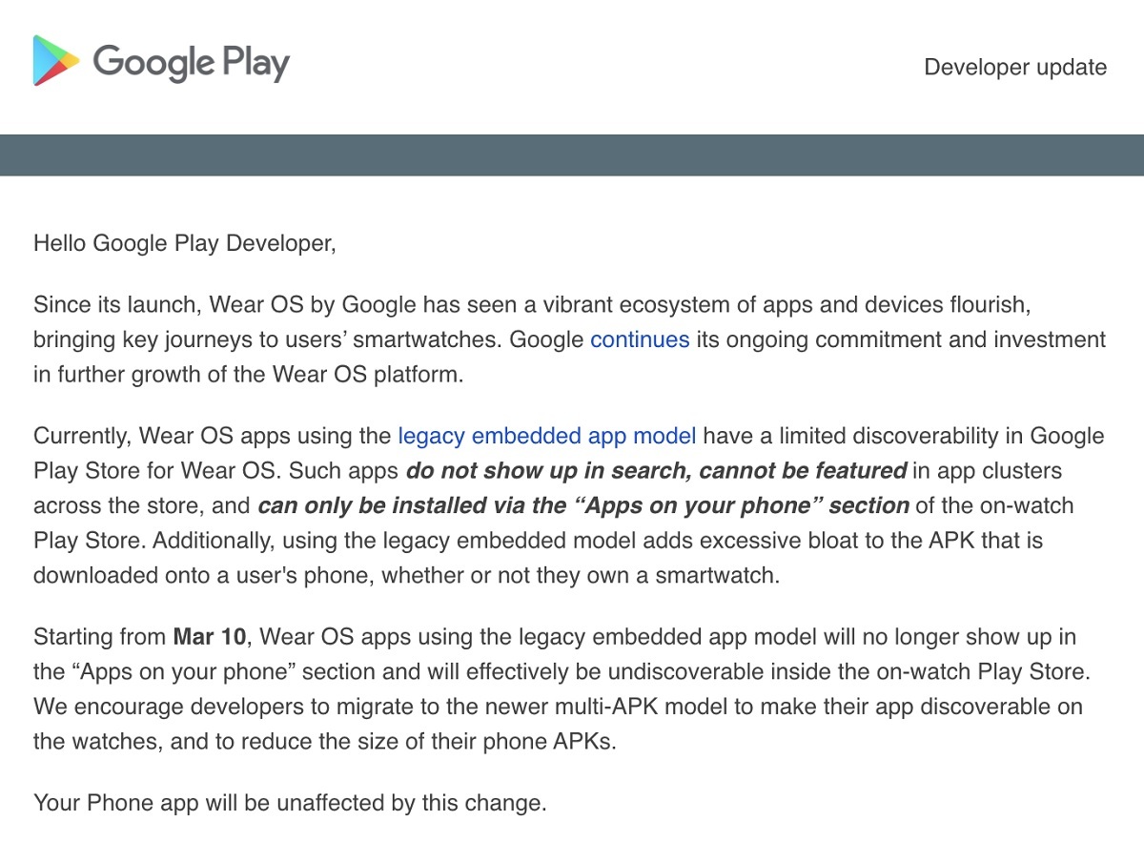Click the line "the watches, and to reduce the size"
1144x842 pixels.
point(324,741)
